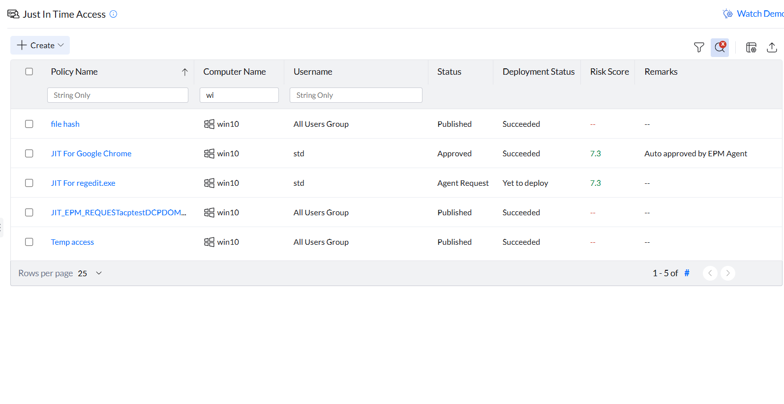Open the JIT For regedit.exe policy link

(x=83, y=183)
